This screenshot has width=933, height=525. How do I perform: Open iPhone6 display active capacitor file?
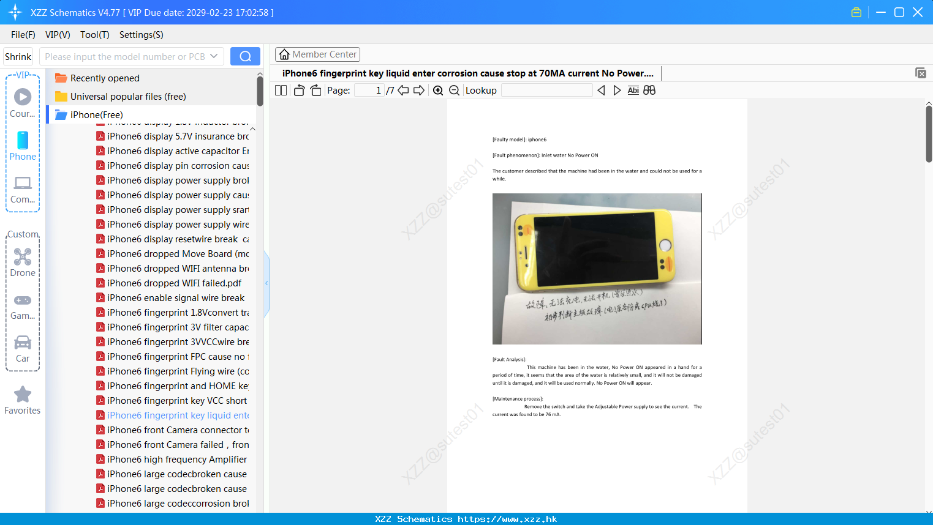click(x=173, y=151)
